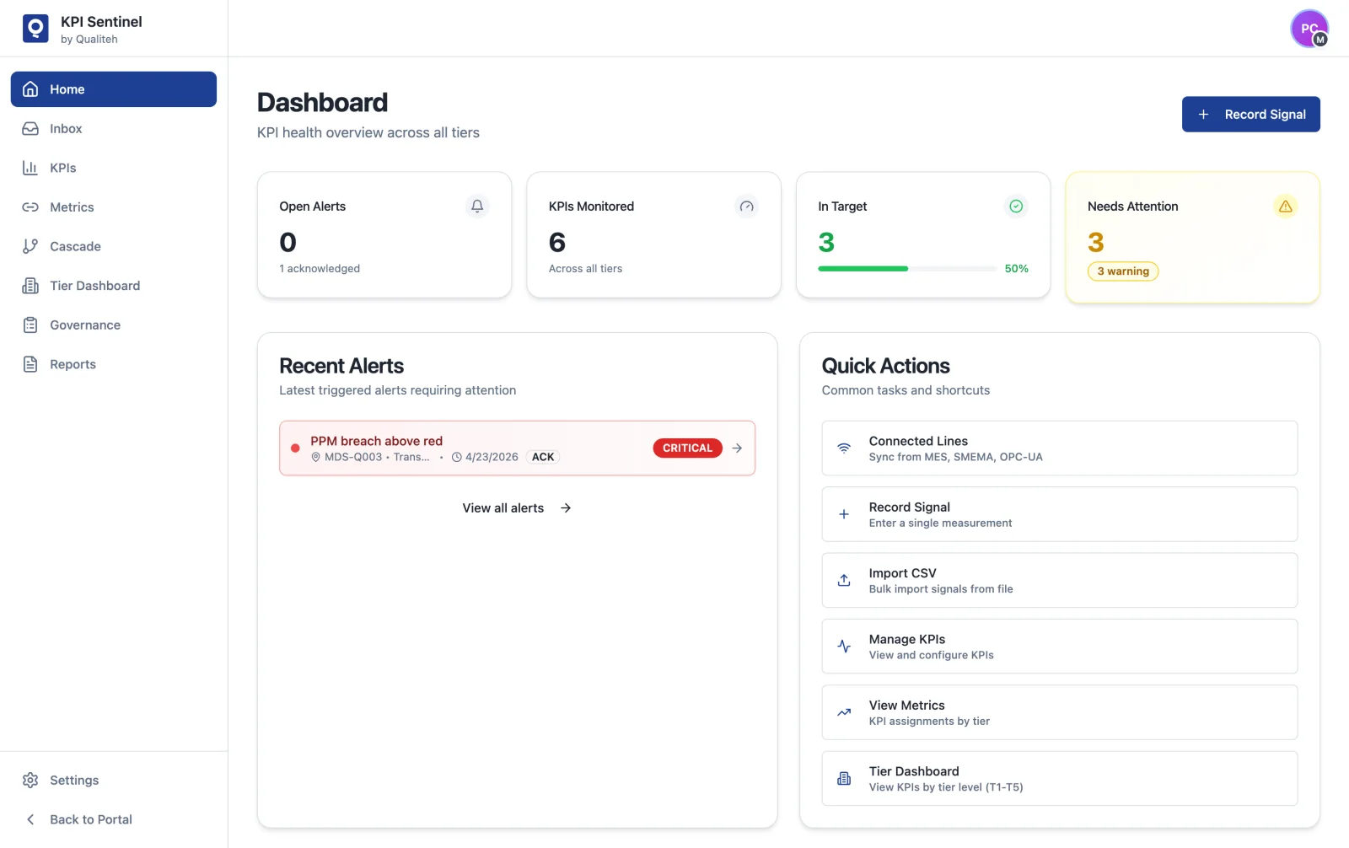Click the Home house icon in sidebar

(x=30, y=89)
